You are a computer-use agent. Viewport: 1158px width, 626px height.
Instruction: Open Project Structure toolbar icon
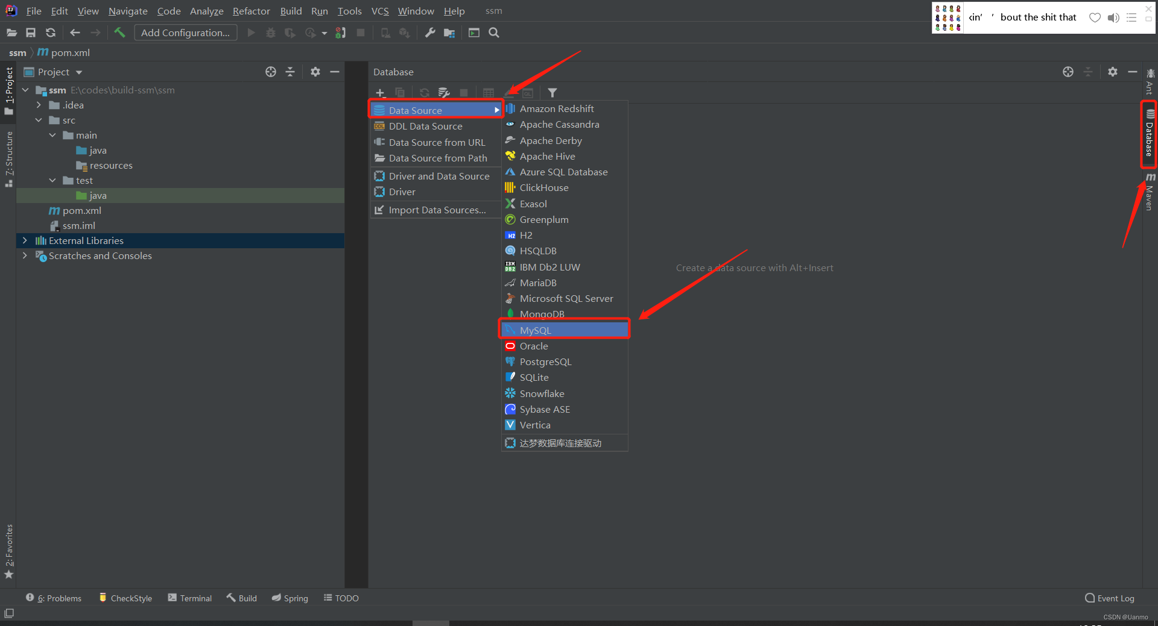coord(449,33)
